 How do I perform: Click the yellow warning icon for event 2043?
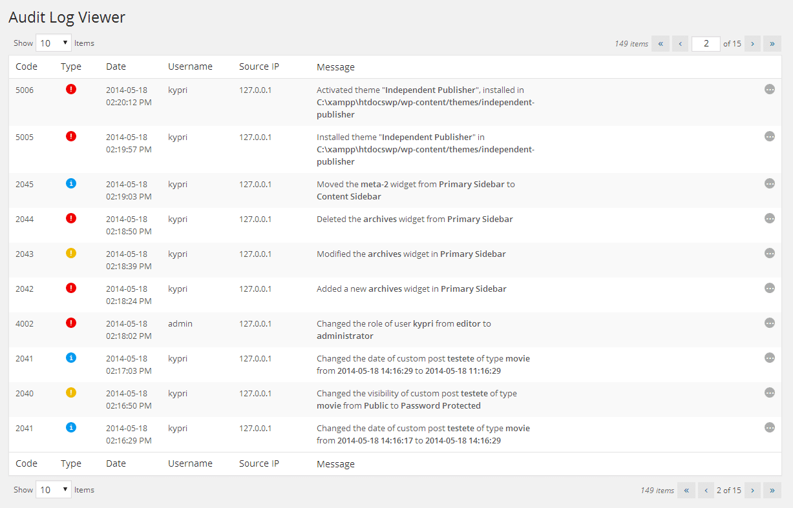point(71,253)
